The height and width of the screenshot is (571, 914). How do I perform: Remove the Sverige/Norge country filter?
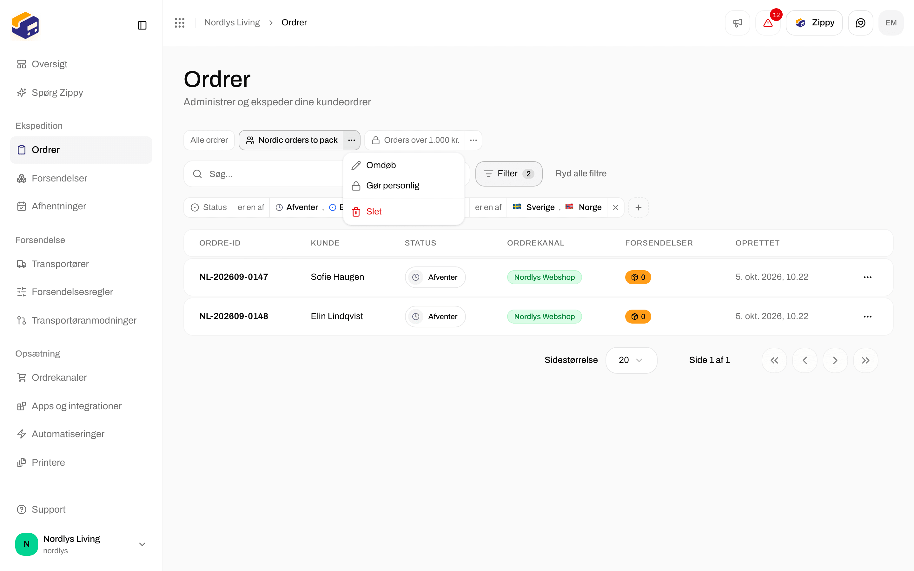[x=616, y=207]
